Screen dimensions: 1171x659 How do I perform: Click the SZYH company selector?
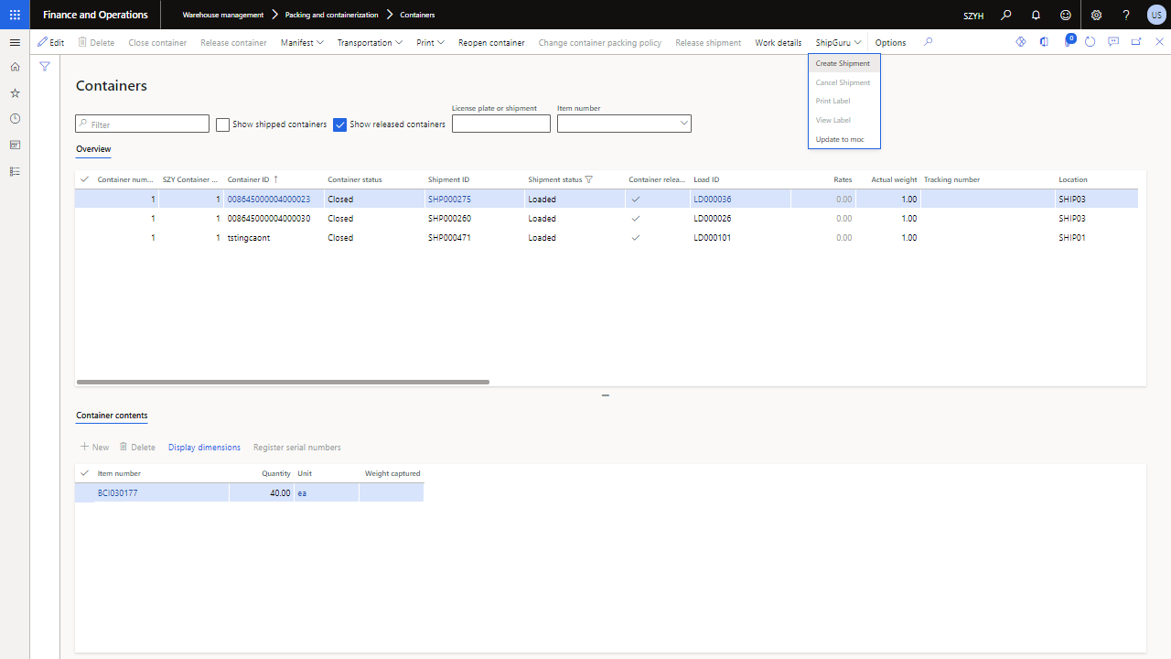973,16
